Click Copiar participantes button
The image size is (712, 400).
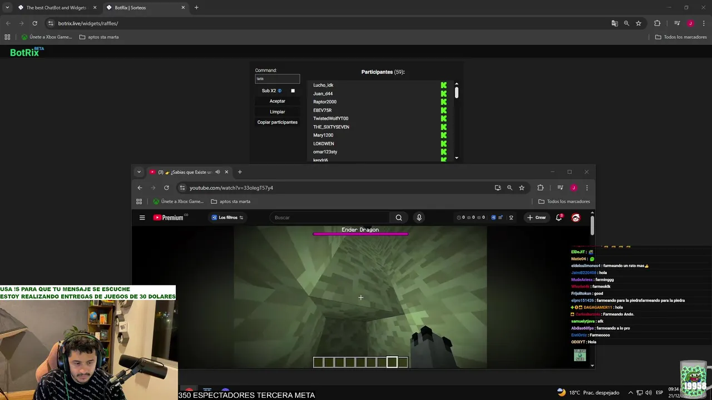(278, 122)
